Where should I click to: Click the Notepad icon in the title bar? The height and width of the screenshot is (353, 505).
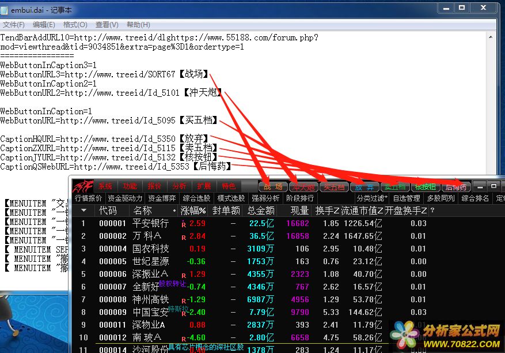[x=4, y=10]
